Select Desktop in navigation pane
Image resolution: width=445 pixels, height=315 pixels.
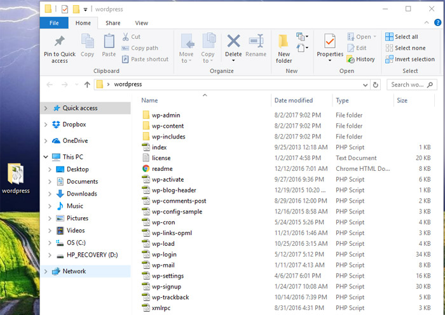78,170
